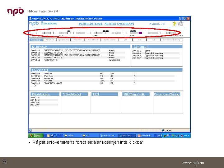Switch to the Specialistvård tab
224x168 pixels.
(x=64, y=40)
